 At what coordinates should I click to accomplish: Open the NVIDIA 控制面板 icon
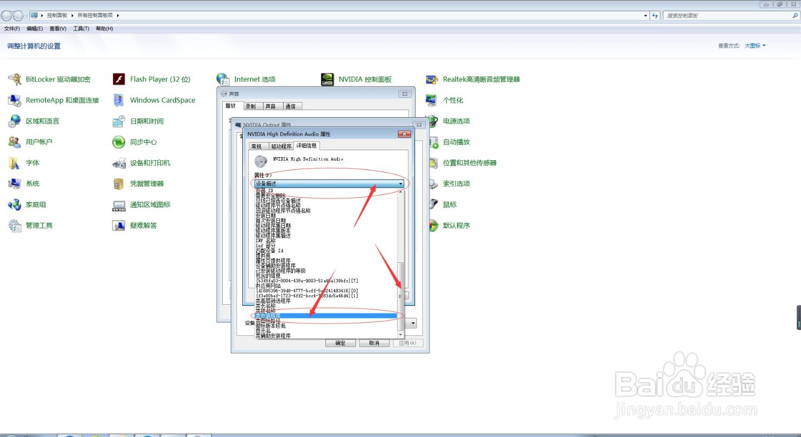327,79
